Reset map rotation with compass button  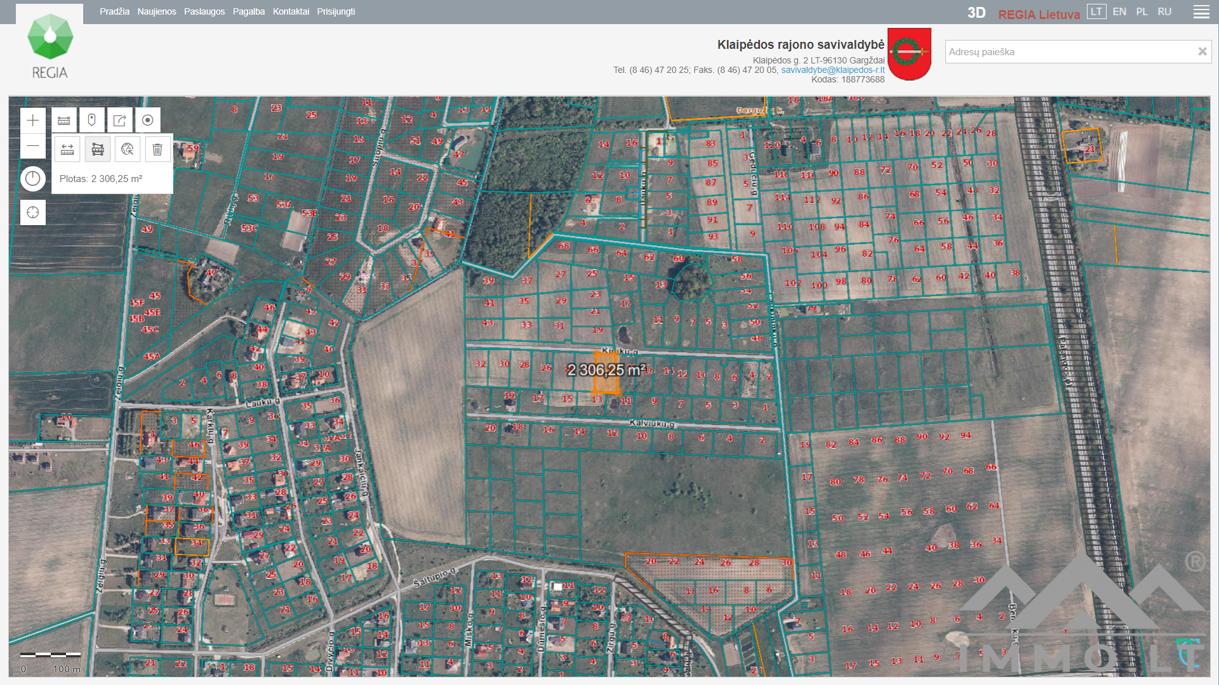coord(33,179)
